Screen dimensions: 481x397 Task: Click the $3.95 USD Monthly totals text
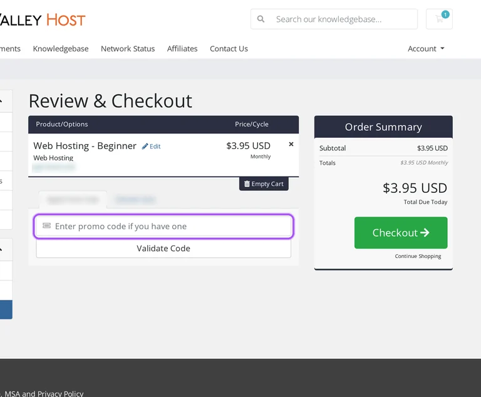(424, 163)
